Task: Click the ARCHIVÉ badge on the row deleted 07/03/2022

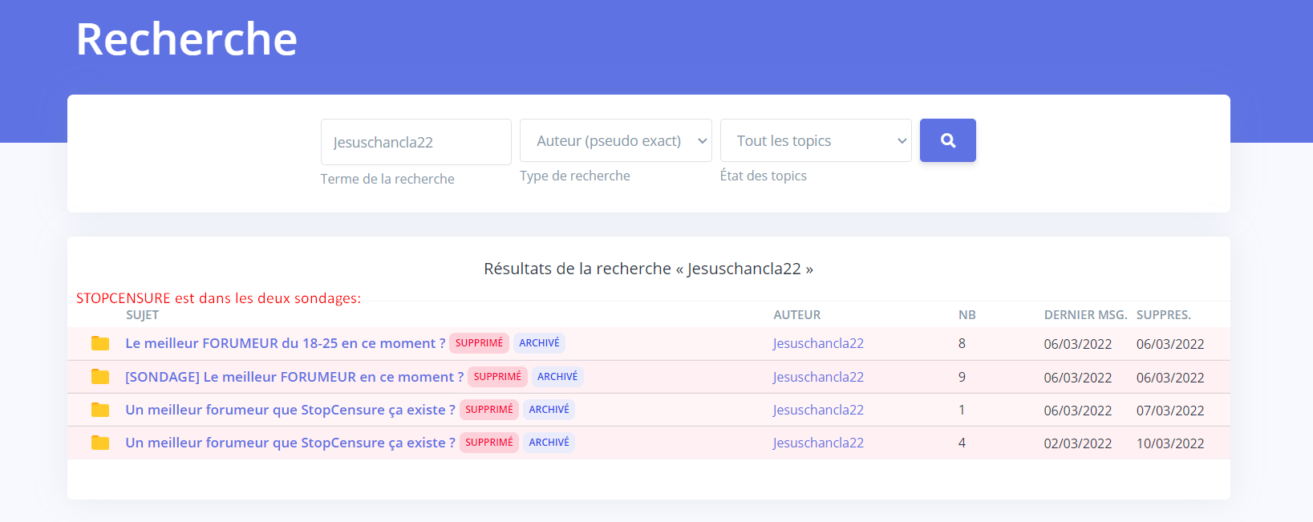Action: [x=549, y=410]
